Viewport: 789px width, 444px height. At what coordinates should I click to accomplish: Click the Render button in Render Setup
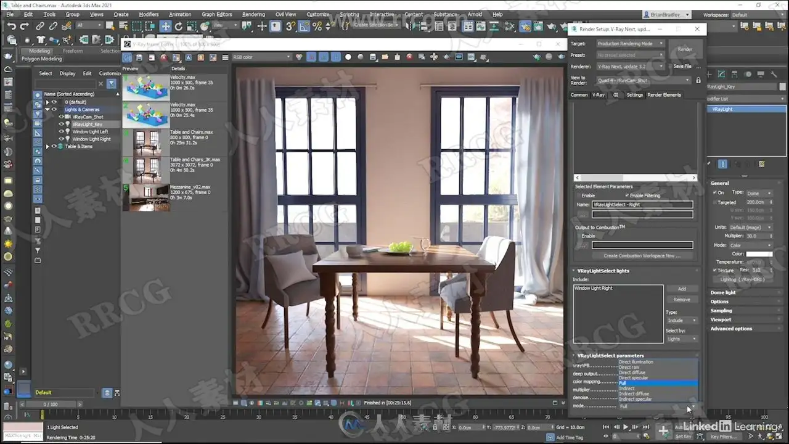[x=685, y=49]
